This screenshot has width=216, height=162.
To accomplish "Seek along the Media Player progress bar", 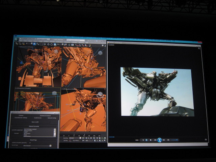I will point(157,137).
